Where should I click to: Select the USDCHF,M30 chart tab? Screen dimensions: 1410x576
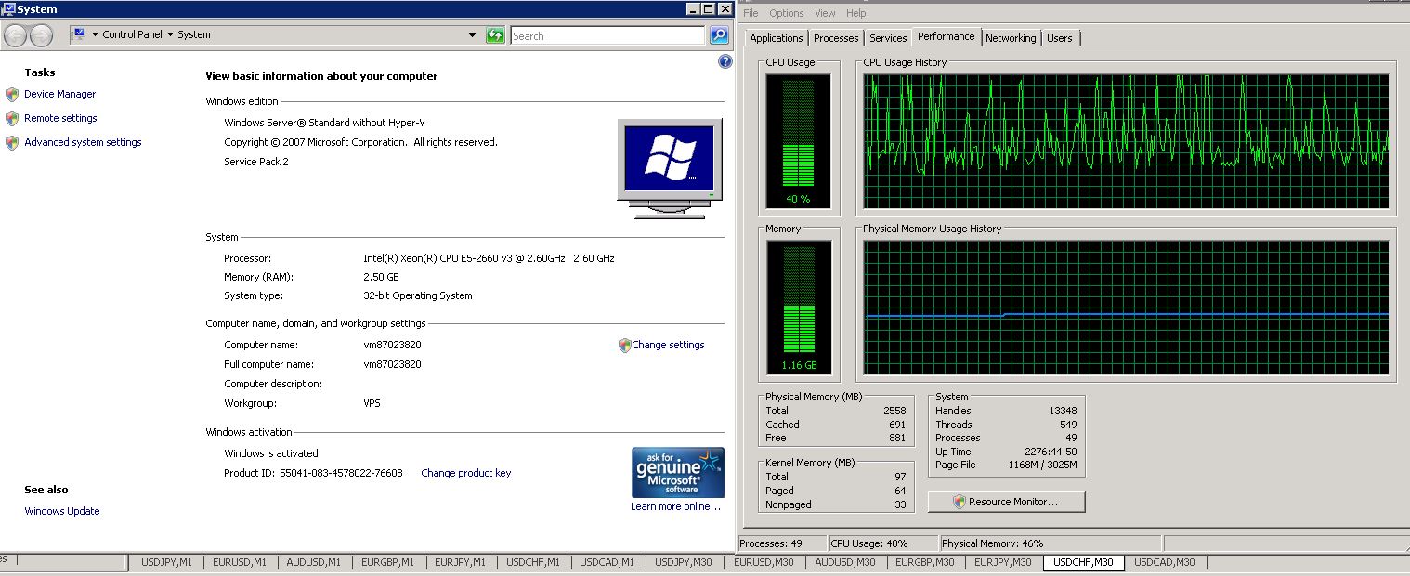coord(1083,562)
